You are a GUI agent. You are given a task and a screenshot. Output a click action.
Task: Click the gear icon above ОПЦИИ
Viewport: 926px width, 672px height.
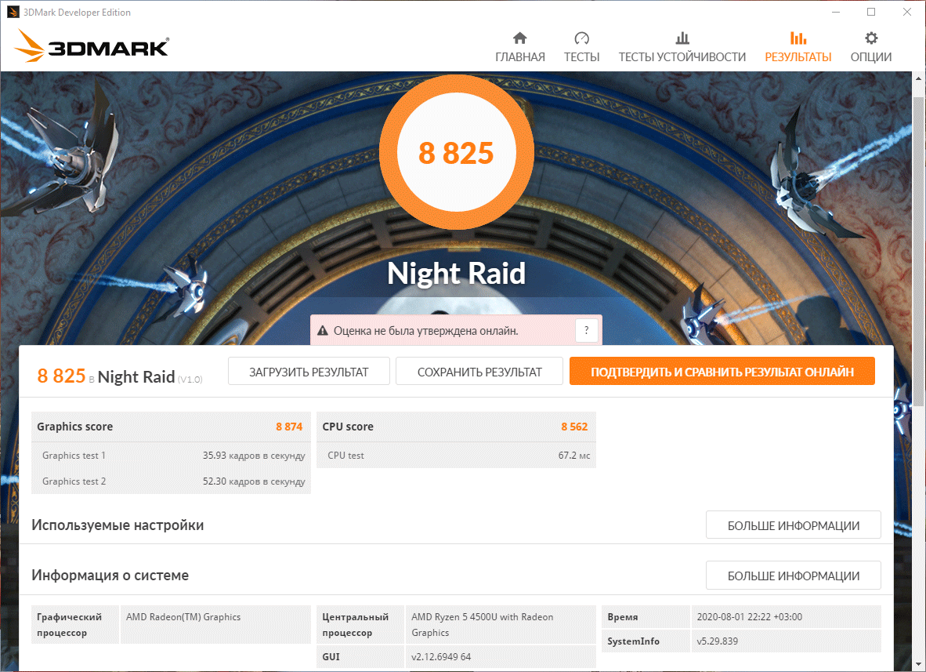coord(871,38)
